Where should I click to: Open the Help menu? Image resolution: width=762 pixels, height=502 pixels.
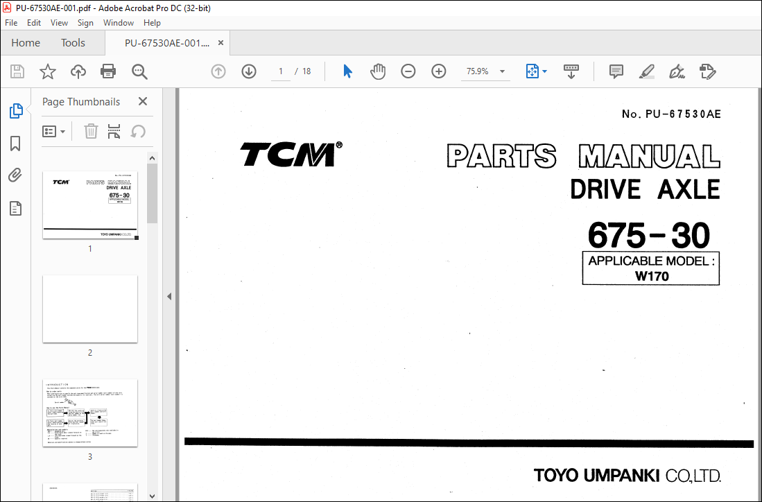tap(152, 23)
